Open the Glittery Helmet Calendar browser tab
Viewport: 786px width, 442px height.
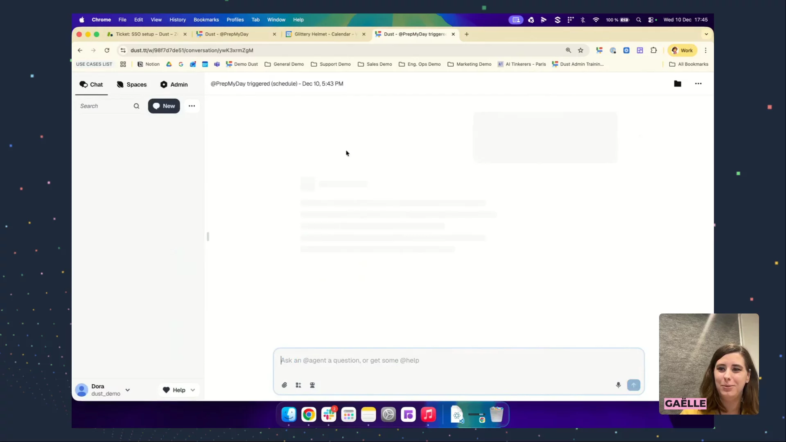click(x=322, y=34)
